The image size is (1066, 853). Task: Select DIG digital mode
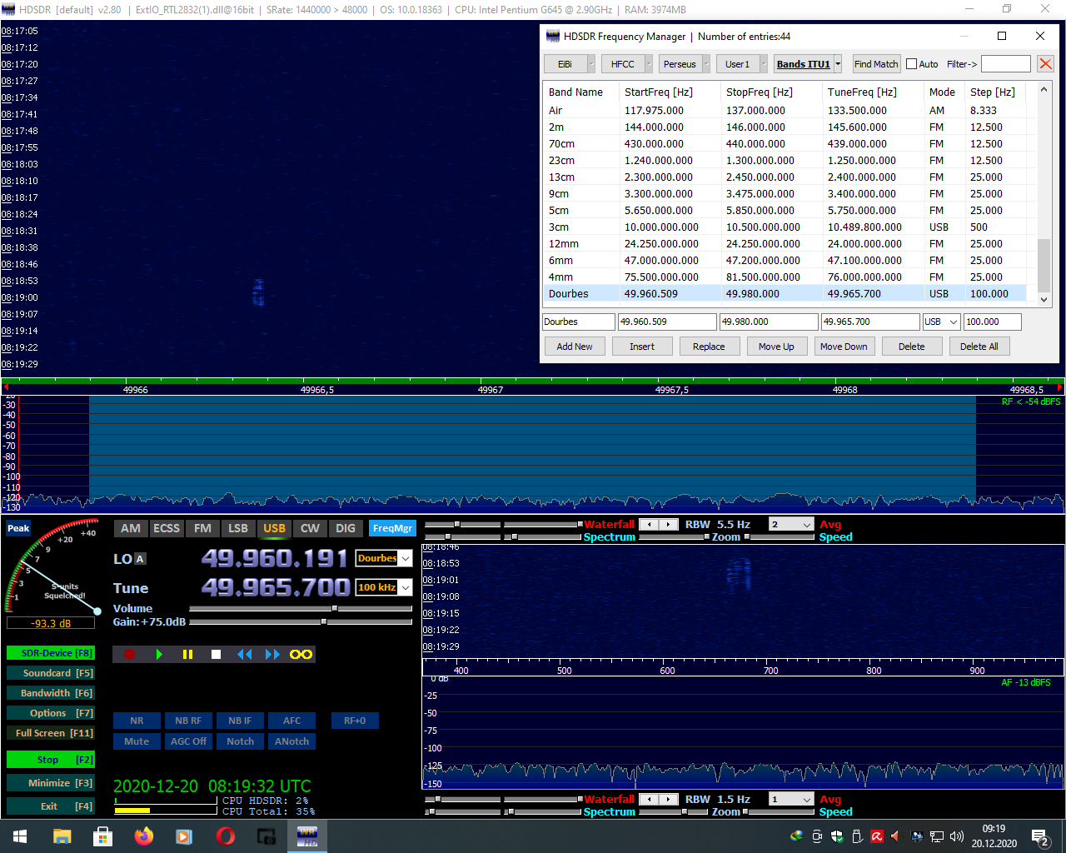coord(346,528)
